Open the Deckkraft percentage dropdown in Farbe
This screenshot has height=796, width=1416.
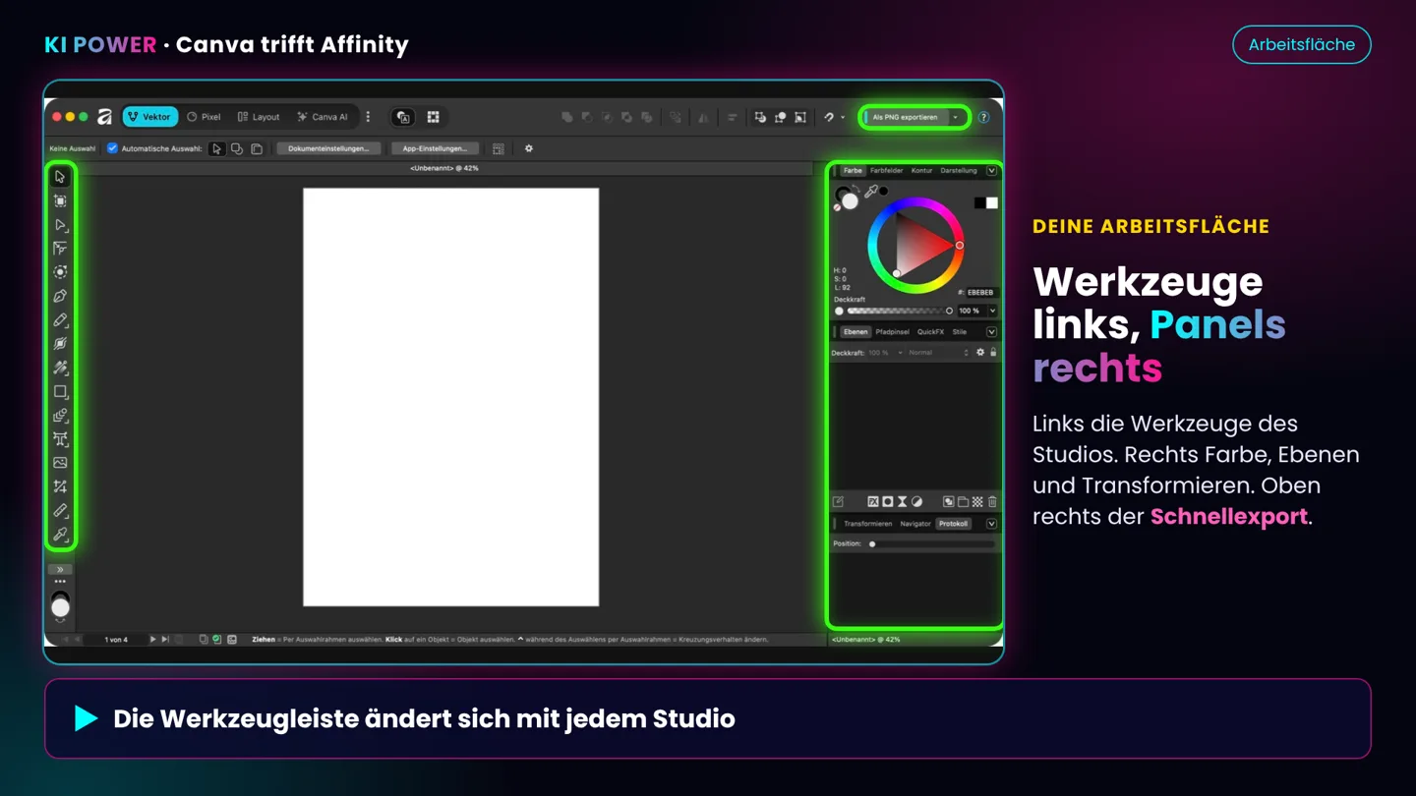coord(992,311)
